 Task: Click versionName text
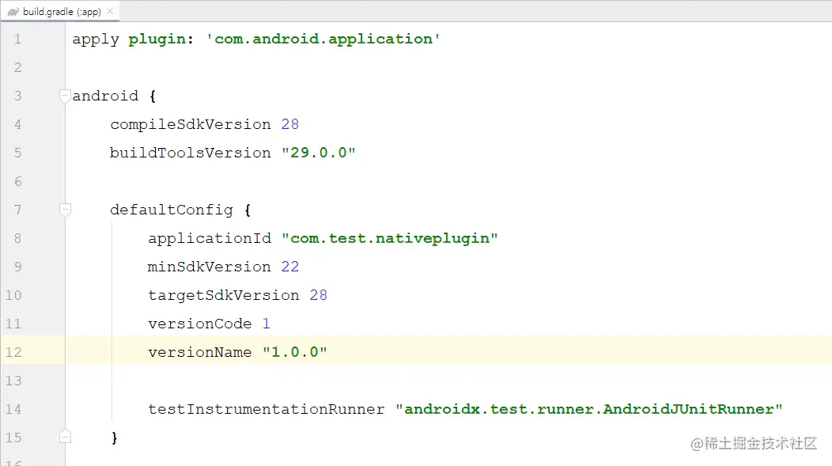pyautogui.click(x=200, y=352)
